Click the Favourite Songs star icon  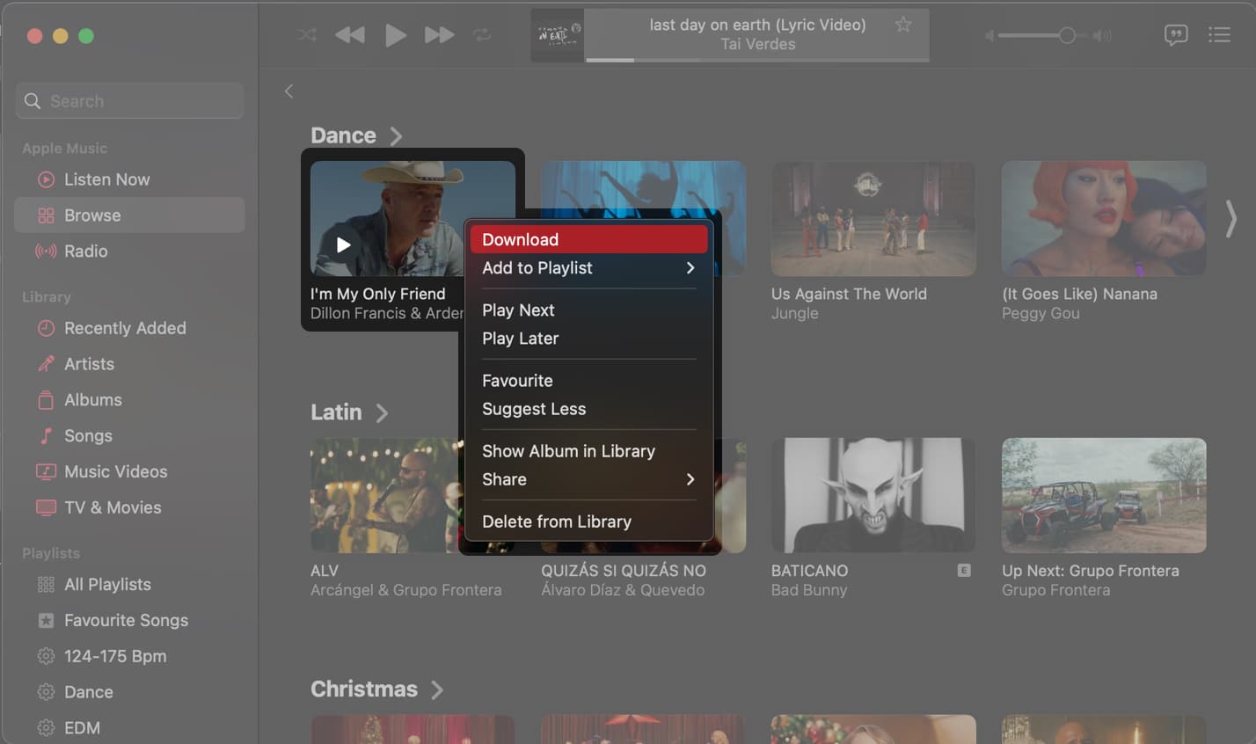pyautogui.click(x=46, y=621)
